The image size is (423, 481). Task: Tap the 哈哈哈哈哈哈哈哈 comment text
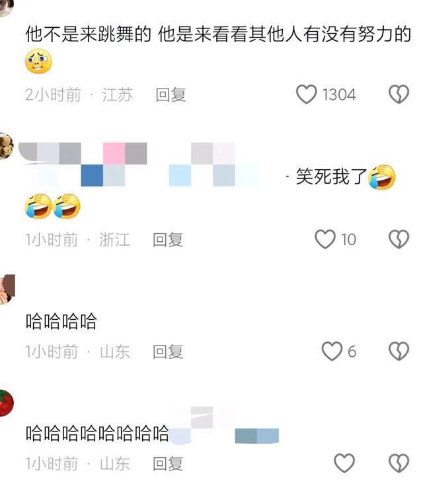[97, 433]
